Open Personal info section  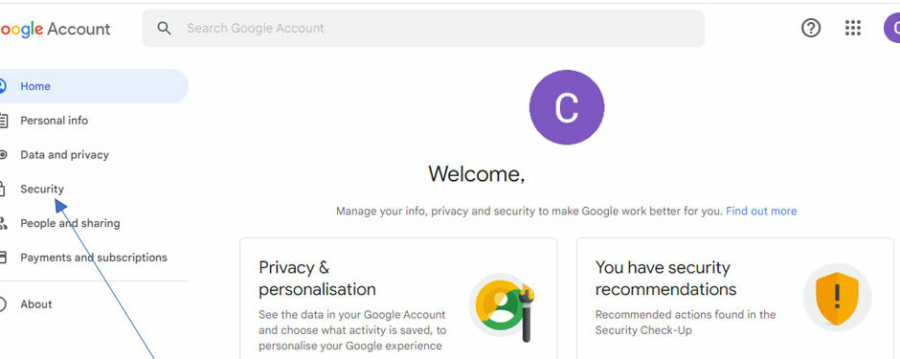coord(54,121)
